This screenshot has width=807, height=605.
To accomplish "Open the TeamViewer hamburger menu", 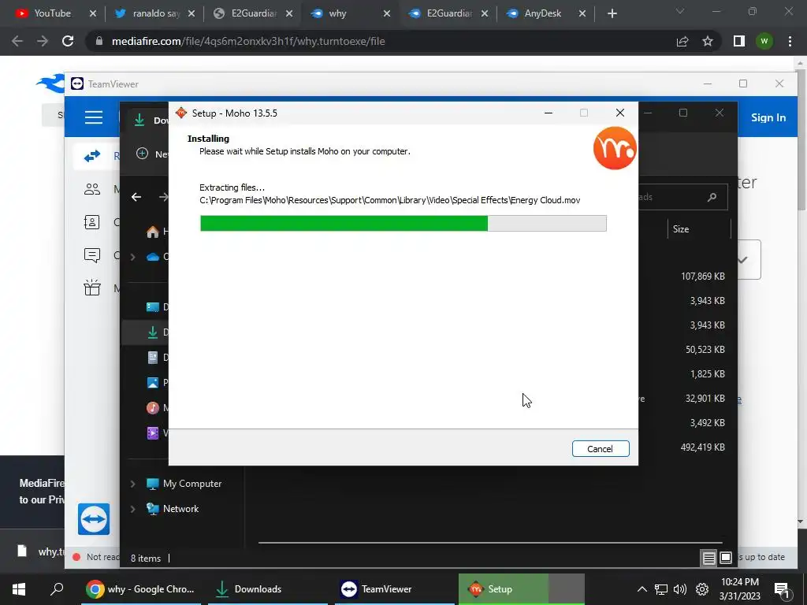I will pos(94,117).
